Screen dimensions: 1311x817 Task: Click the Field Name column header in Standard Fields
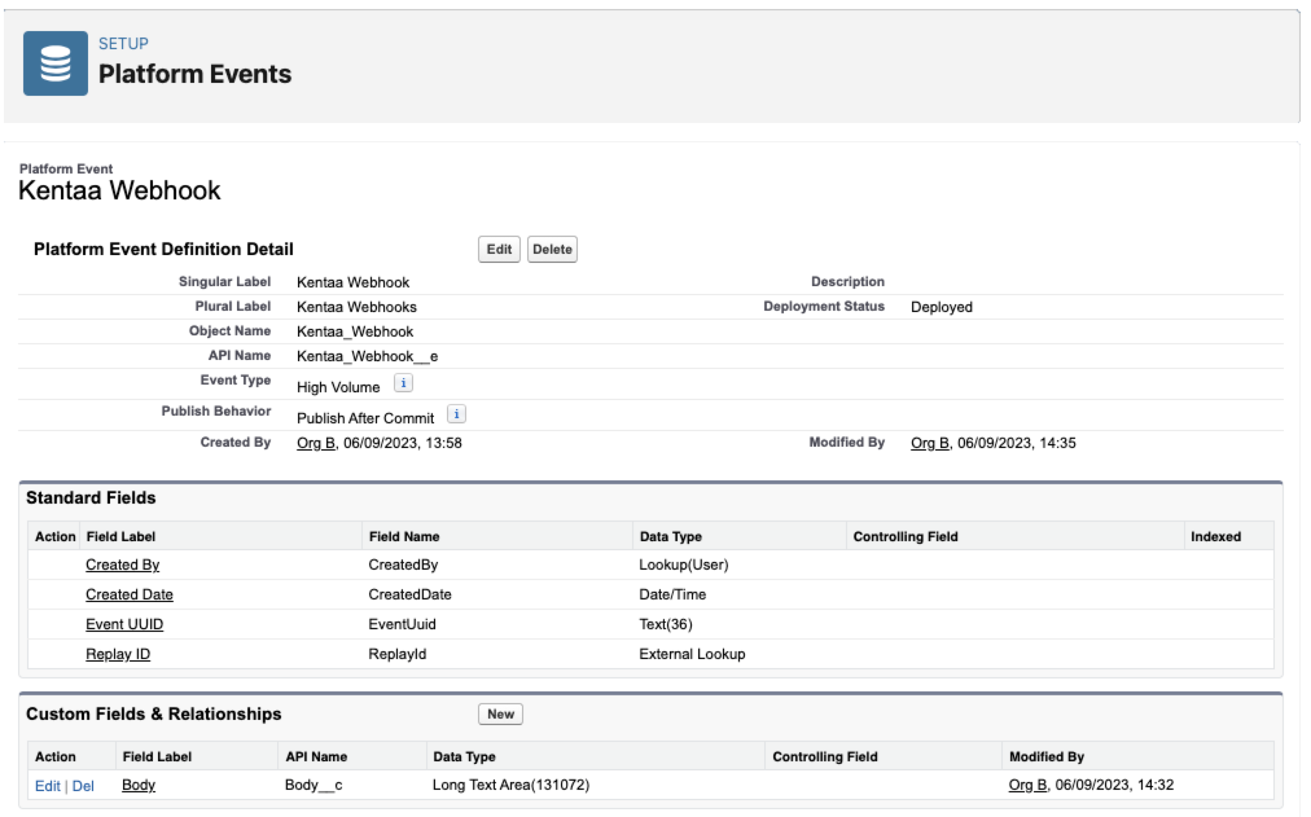pos(404,537)
